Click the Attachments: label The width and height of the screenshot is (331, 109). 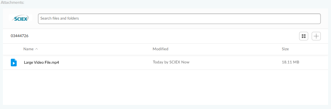tap(13, 3)
